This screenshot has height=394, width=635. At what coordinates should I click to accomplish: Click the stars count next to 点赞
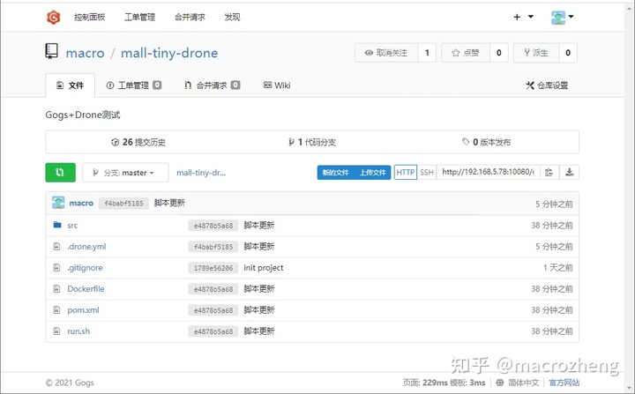coord(499,53)
